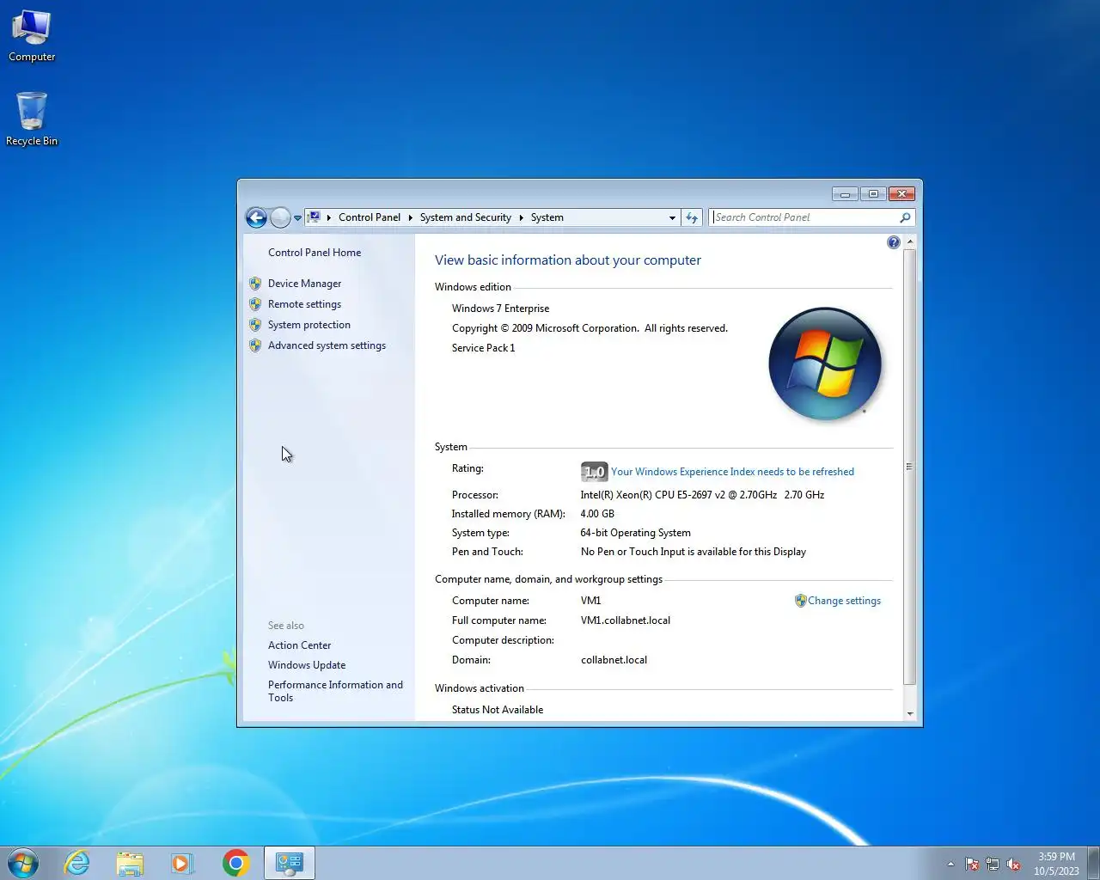
Task: Click the Back navigation arrow
Action: (256, 217)
